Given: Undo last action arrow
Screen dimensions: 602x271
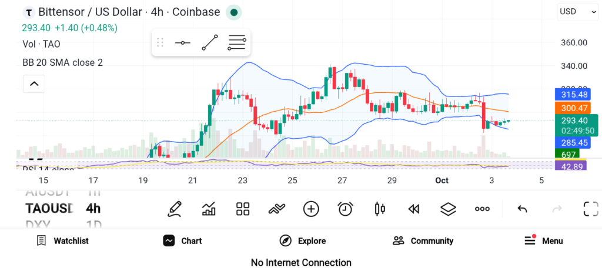Looking at the screenshot, I should coord(522,209).
